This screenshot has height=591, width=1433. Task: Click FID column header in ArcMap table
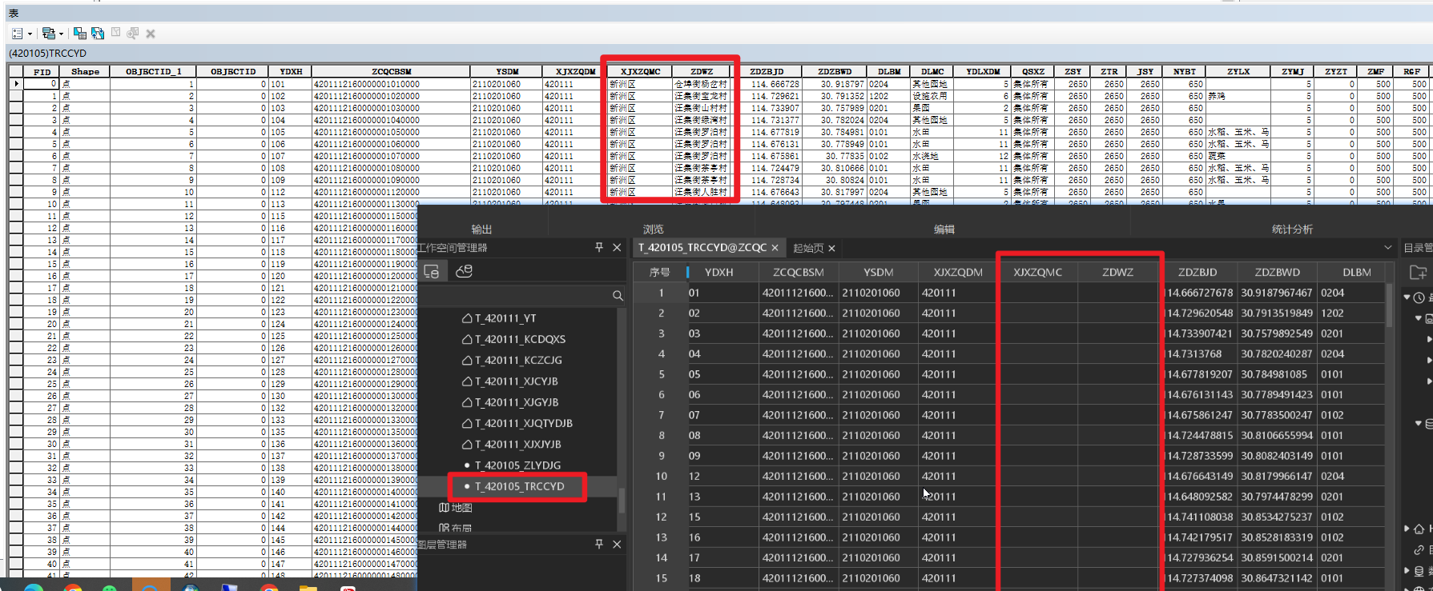42,71
